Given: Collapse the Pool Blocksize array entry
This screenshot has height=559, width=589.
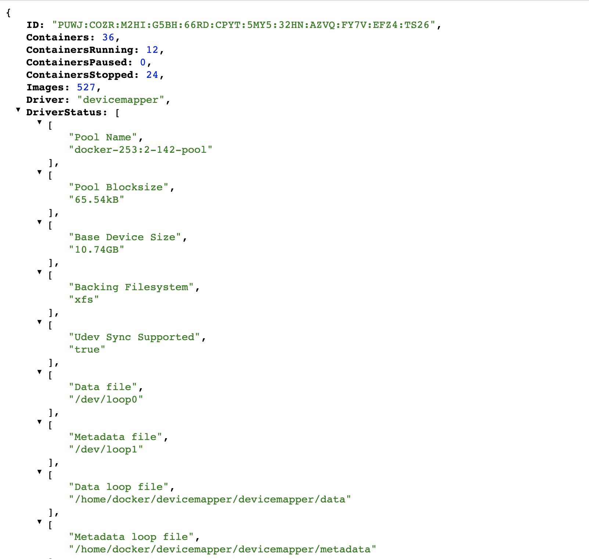Looking at the screenshot, I should click(40, 172).
